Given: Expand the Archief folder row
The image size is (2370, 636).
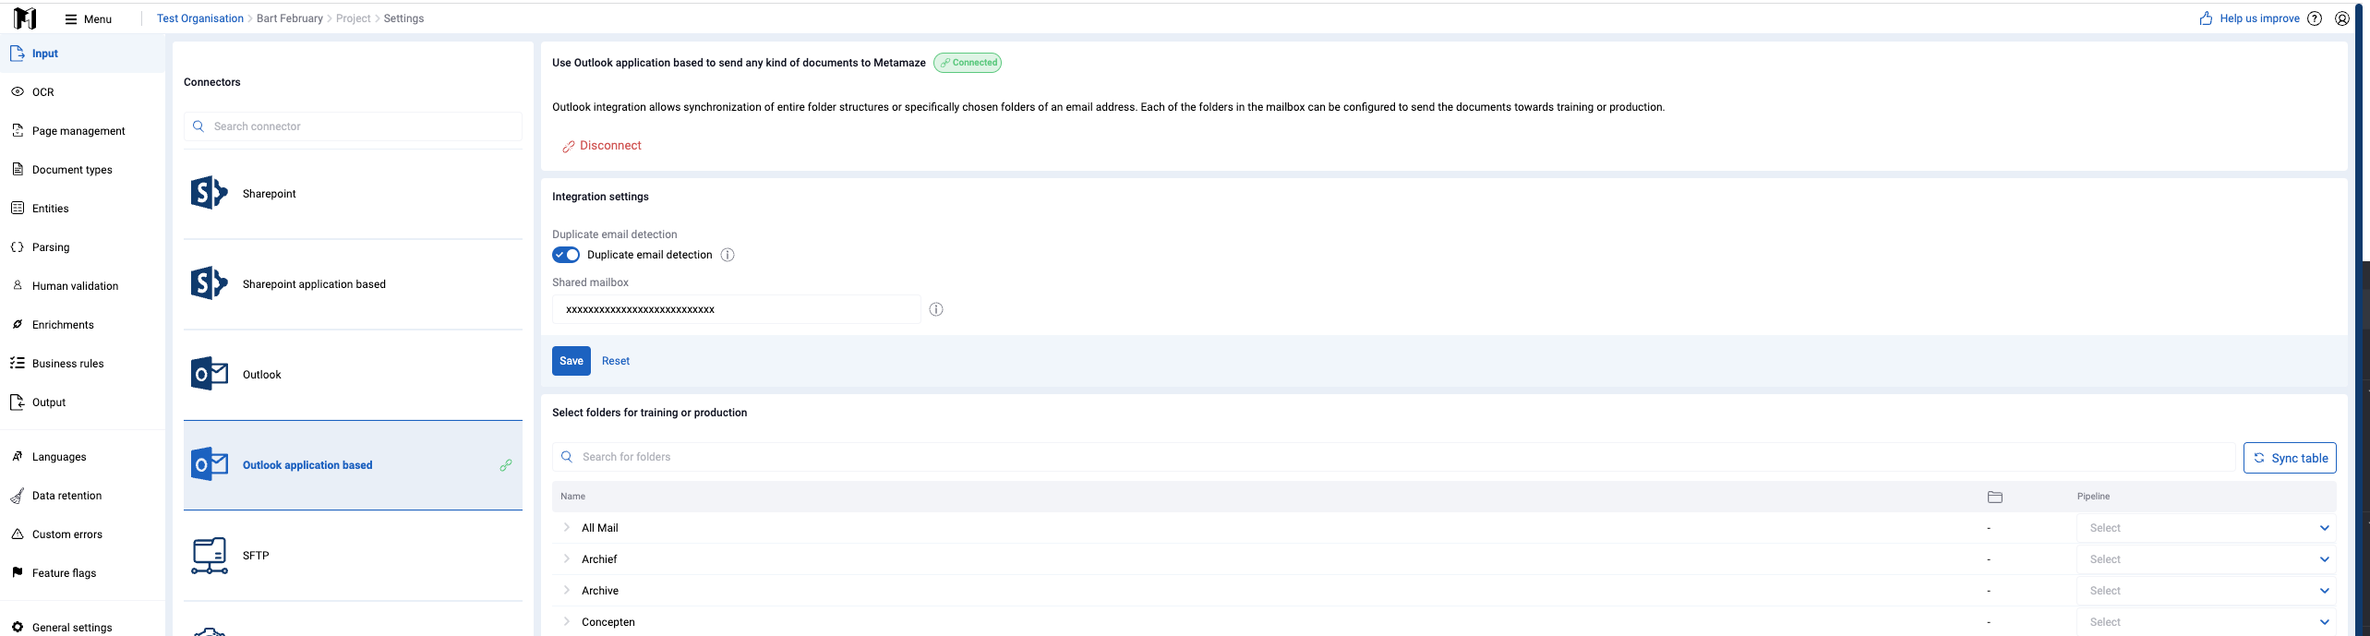Looking at the screenshot, I should pos(567,559).
